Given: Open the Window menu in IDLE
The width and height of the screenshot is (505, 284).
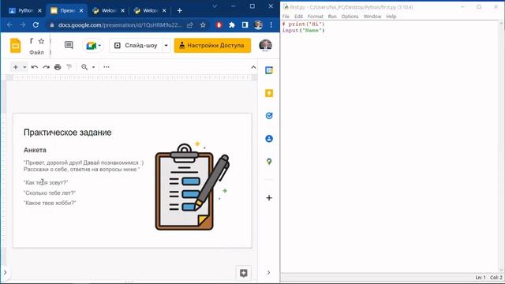Looking at the screenshot, I should coord(372,17).
